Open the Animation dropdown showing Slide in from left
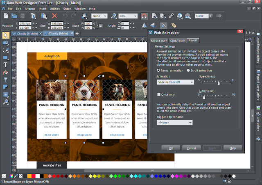Image resolution: width=262 pixels, height=185 pixels. tap(175, 82)
